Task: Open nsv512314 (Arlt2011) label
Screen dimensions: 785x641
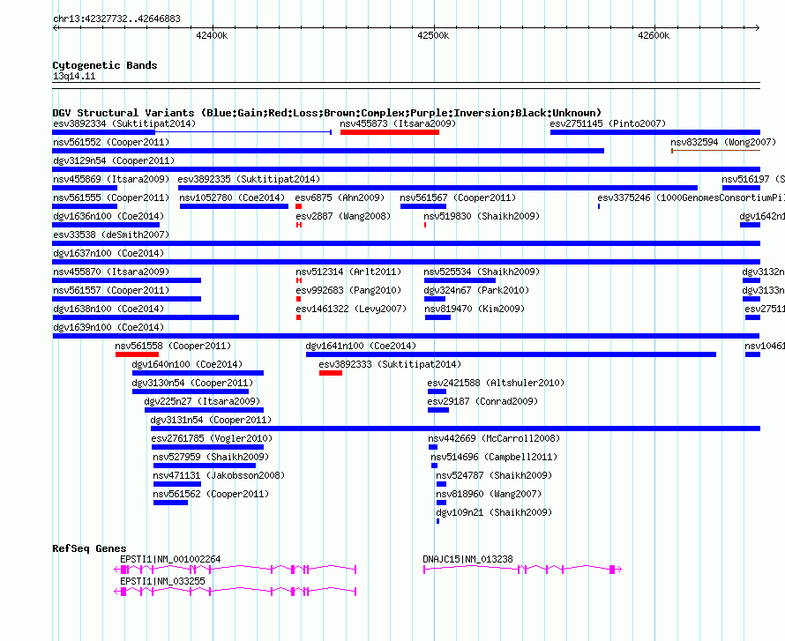Action: (x=348, y=272)
